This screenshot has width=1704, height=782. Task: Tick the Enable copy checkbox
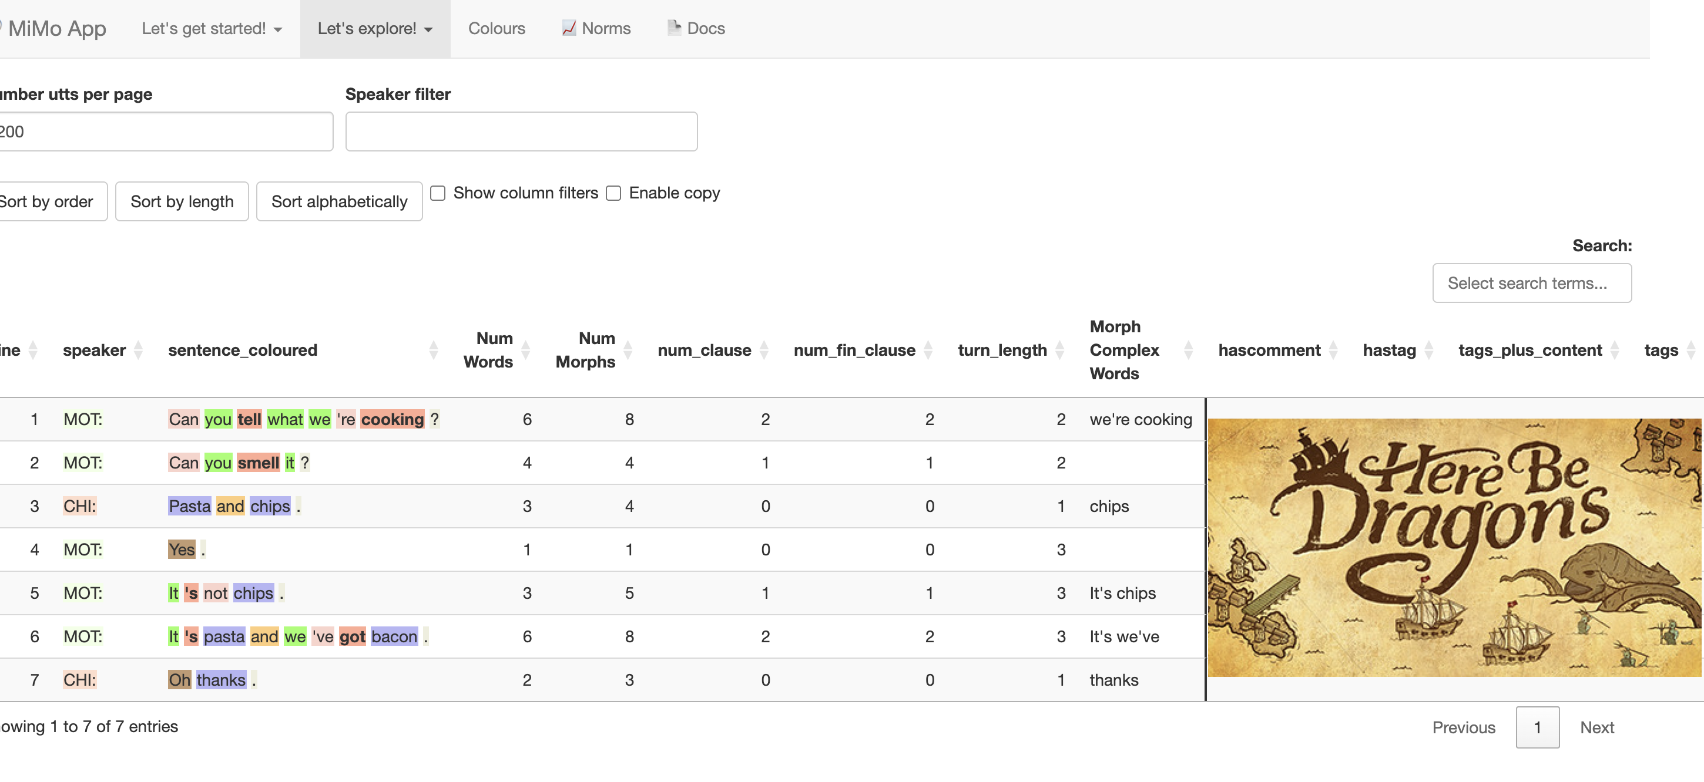click(614, 193)
